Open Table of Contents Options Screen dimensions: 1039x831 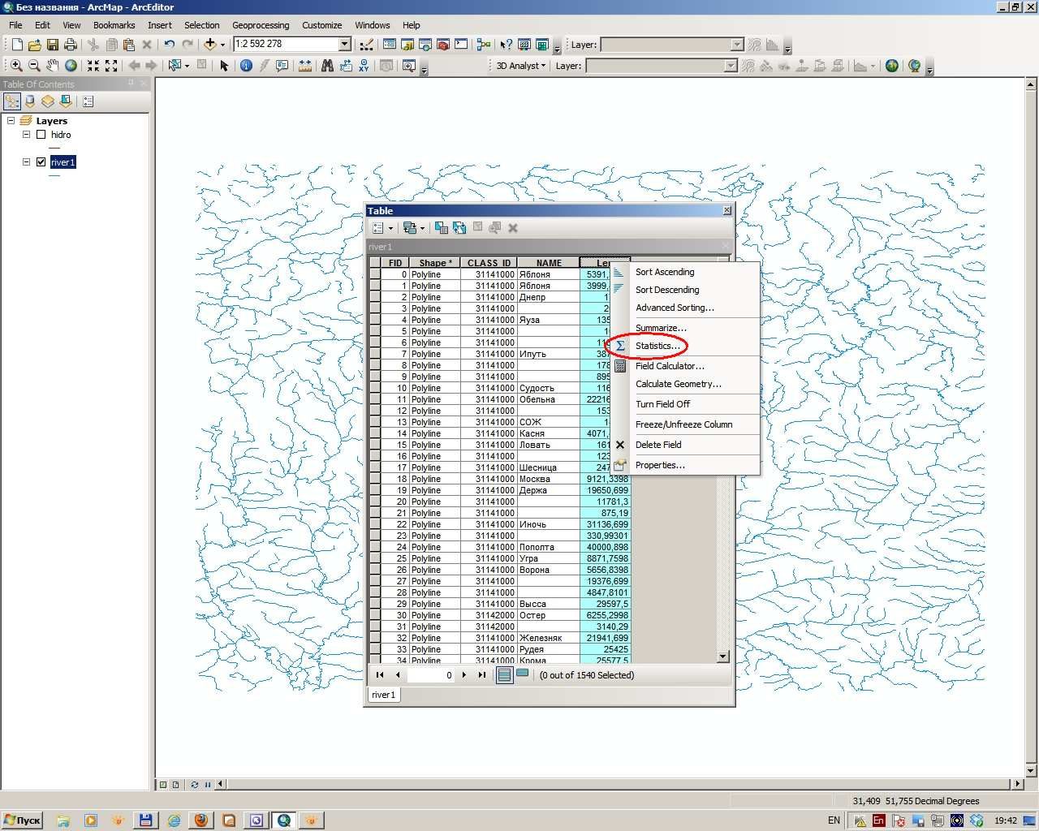[88, 101]
